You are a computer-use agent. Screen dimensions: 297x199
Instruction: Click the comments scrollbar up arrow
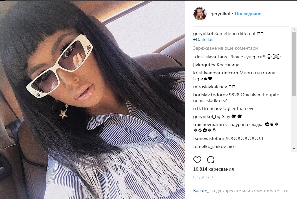tap(294, 30)
